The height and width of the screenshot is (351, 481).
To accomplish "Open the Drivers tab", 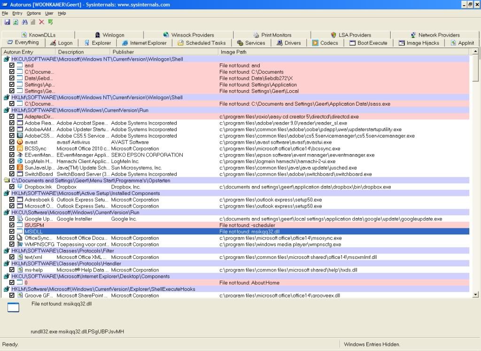I will tap(289, 43).
